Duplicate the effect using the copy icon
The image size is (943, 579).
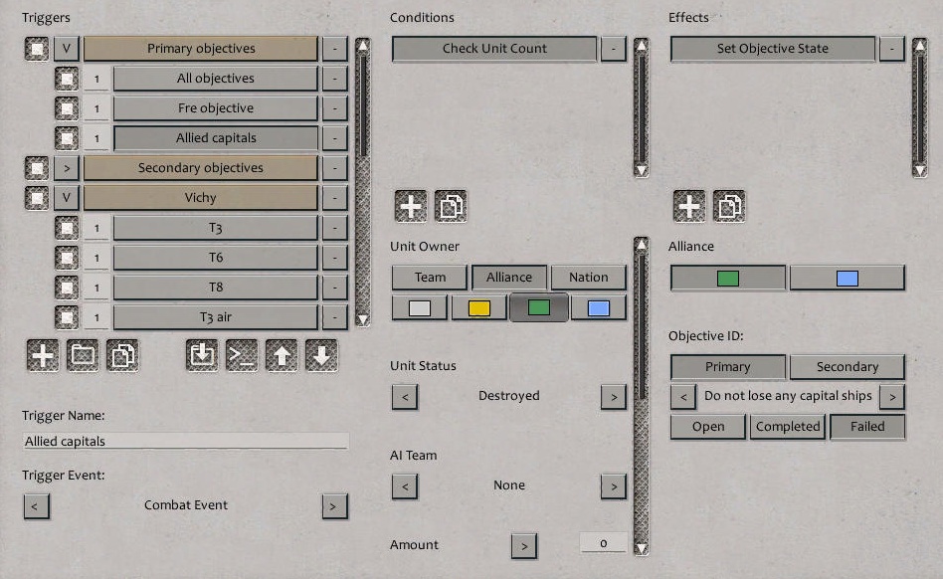tap(730, 205)
